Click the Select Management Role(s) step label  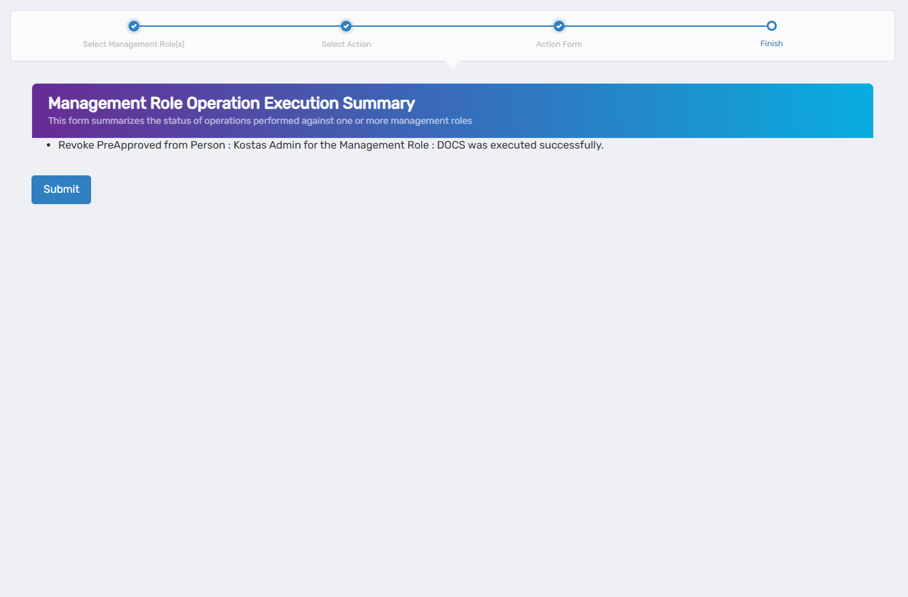coord(133,44)
